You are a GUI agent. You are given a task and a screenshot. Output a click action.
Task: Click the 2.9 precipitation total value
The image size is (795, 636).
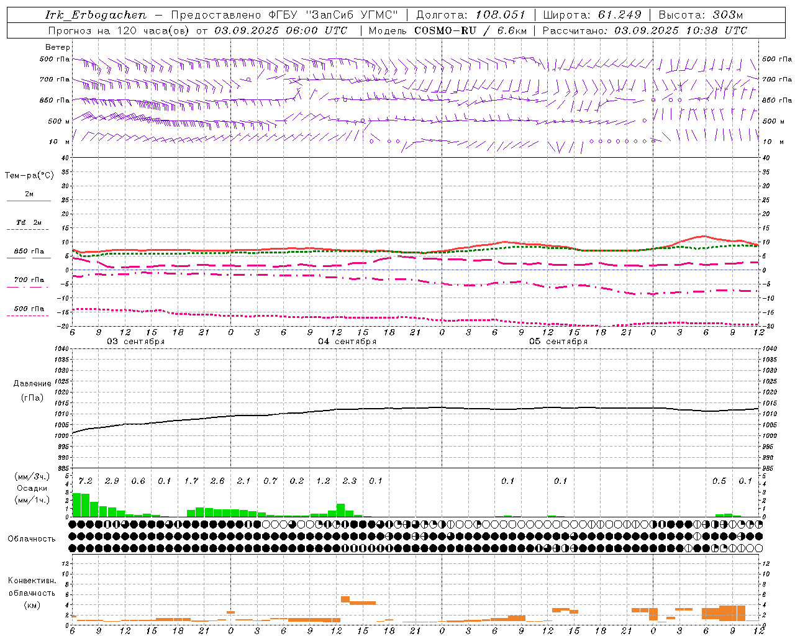tap(112, 481)
